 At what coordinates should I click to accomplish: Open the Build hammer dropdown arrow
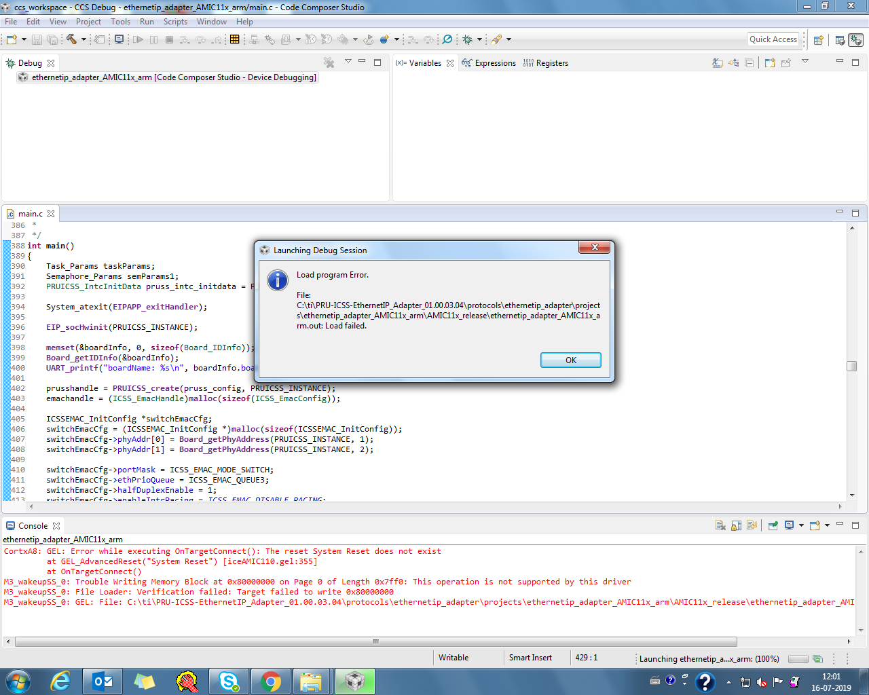pyautogui.click(x=84, y=39)
